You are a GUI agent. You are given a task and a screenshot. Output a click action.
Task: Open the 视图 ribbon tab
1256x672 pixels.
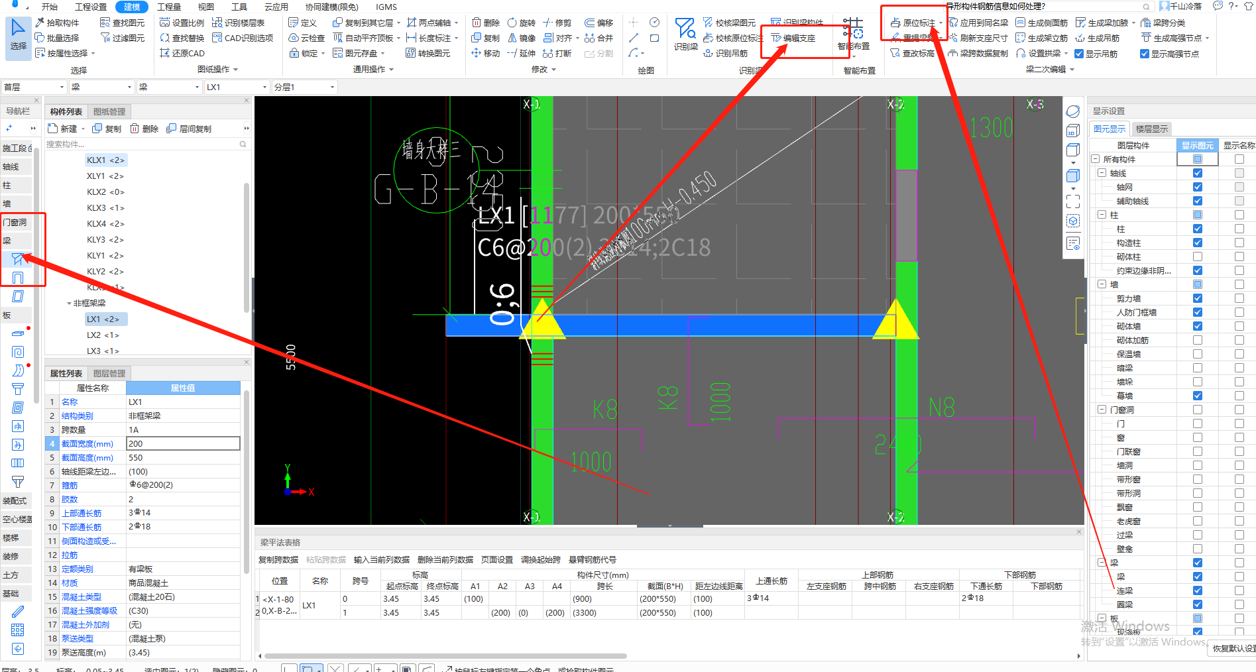tap(206, 7)
